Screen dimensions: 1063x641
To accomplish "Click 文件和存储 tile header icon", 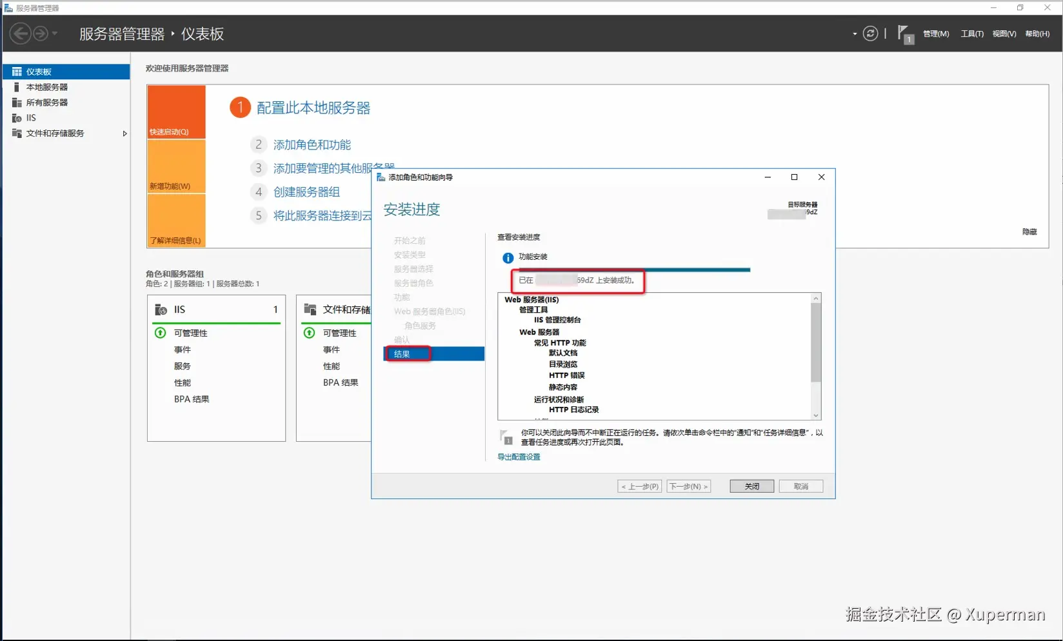I will tap(310, 310).
